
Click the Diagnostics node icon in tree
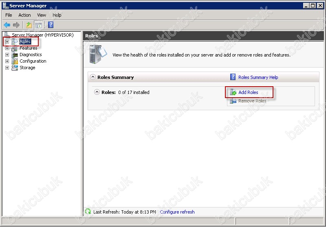click(x=15, y=55)
